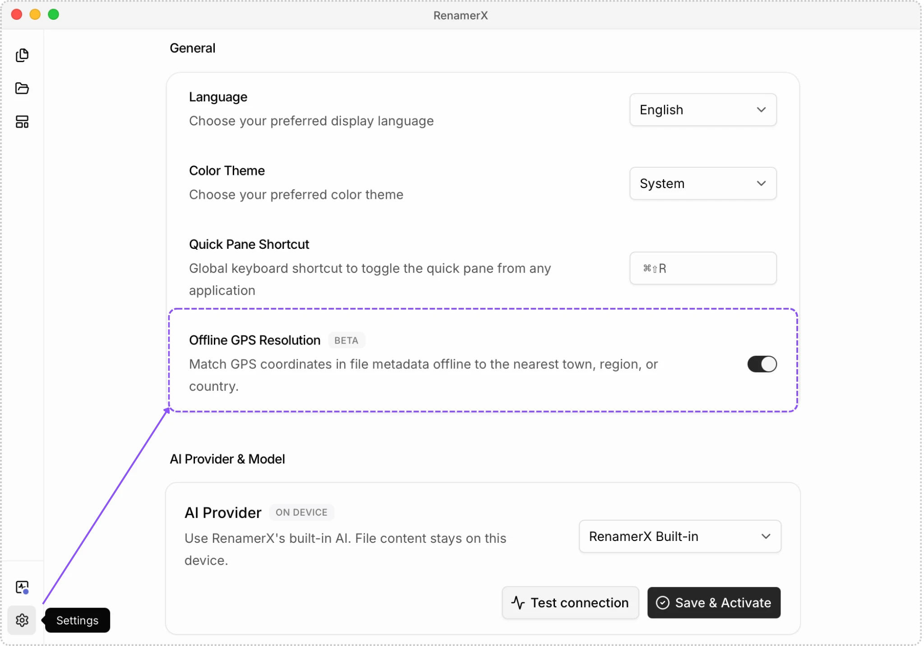Open the files copy icon in sidebar
The height and width of the screenshot is (646, 924).
click(22, 55)
